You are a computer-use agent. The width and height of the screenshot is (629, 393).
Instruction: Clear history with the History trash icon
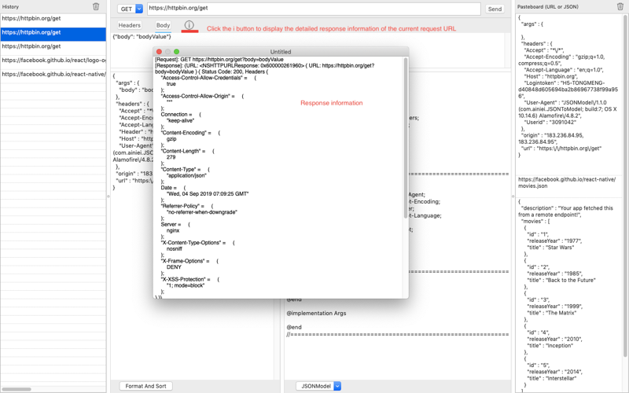pos(96,6)
